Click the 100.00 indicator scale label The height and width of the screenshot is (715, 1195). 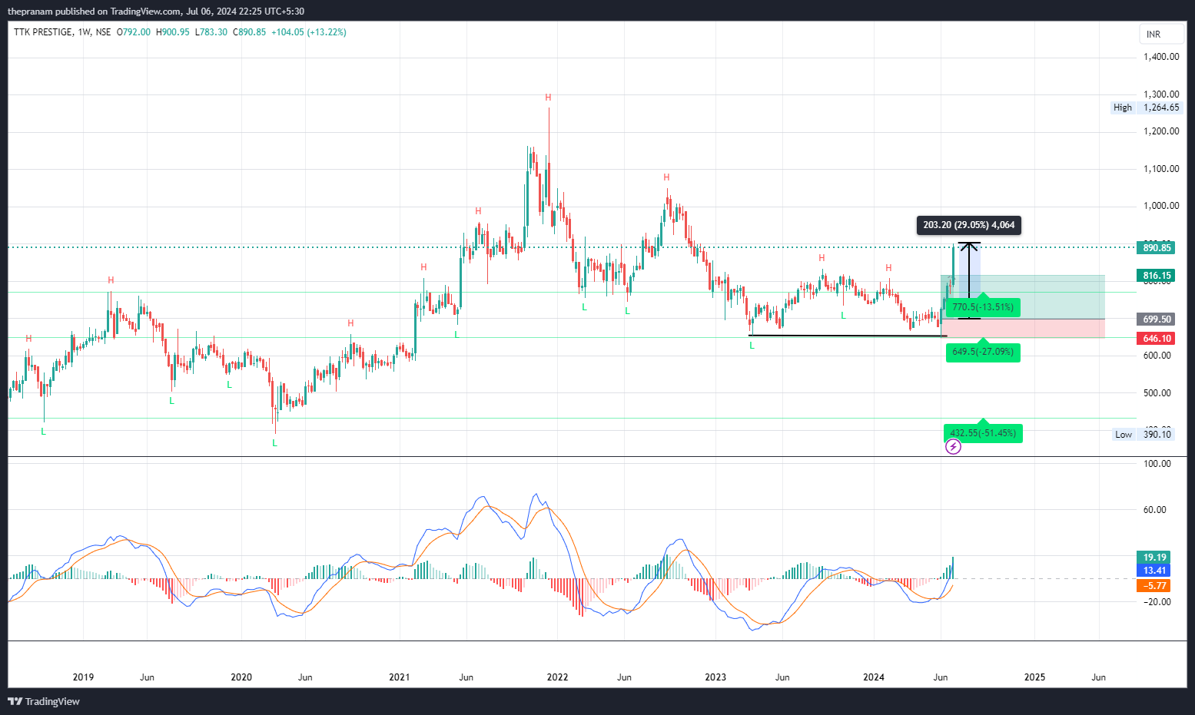[x=1157, y=464]
